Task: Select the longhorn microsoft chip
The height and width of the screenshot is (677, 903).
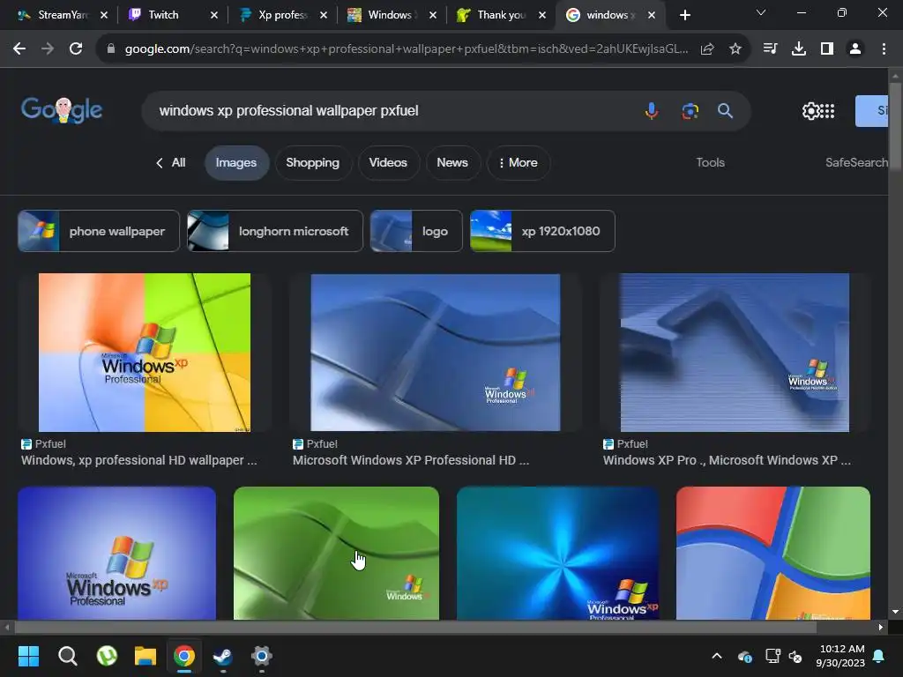Action: click(x=275, y=231)
